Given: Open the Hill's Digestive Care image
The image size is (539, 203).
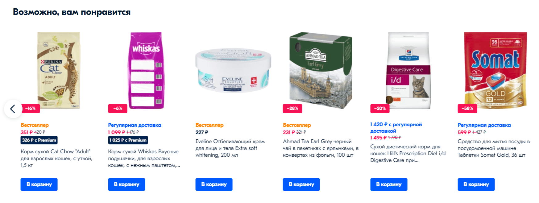Looking at the screenshot, I should click(x=408, y=70).
